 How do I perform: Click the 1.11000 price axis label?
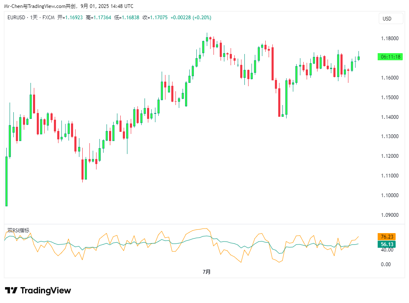click(x=390, y=175)
